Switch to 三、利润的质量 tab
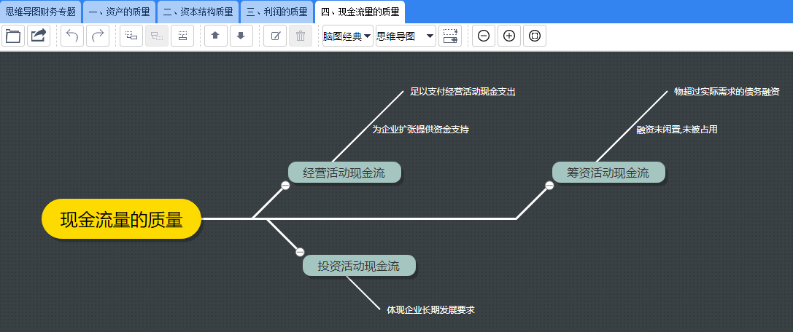 tap(276, 12)
